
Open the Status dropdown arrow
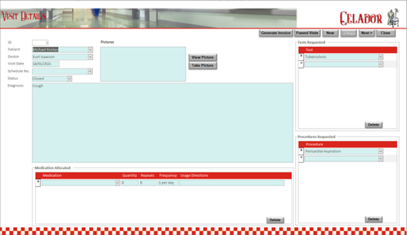click(69, 79)
